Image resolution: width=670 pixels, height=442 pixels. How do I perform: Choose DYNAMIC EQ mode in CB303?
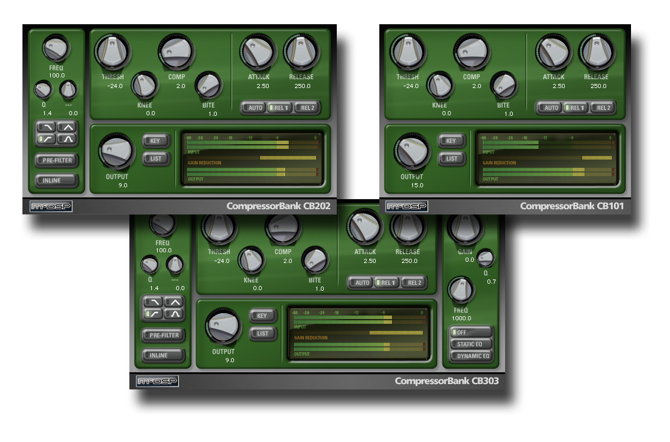[x=471, y=356]
